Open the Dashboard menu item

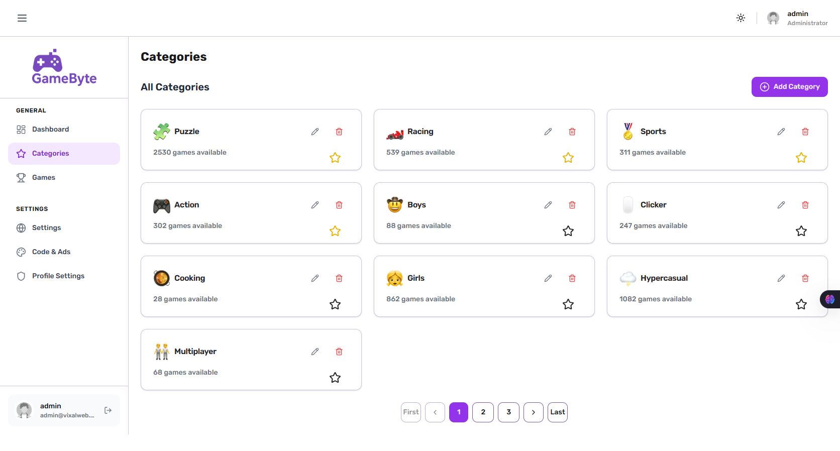(x=50, y=129)
